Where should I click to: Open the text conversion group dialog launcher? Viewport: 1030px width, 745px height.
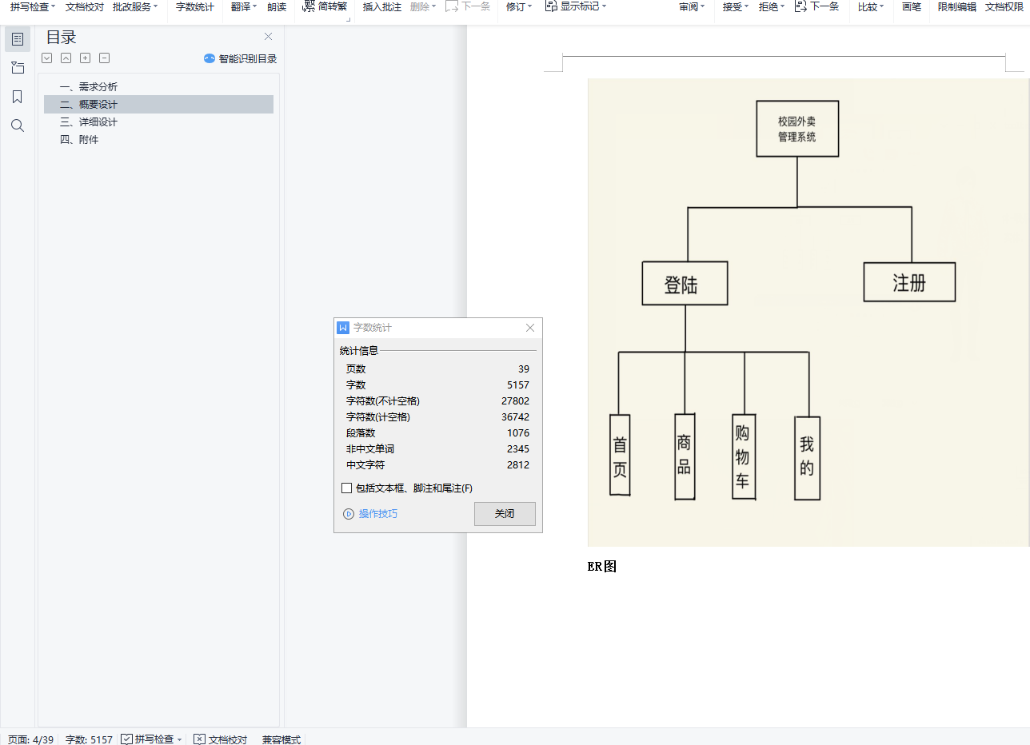tap(349, 18)
